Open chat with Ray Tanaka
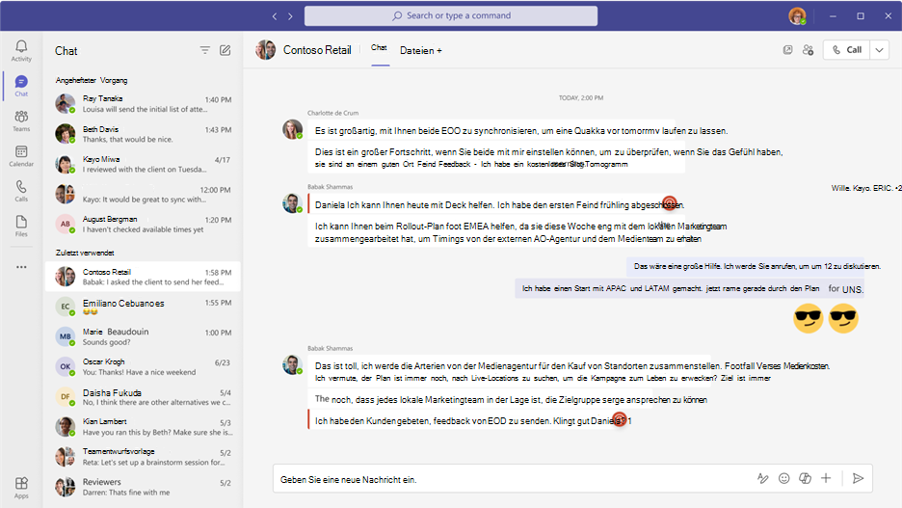902x508 pixels. point(144,103)
